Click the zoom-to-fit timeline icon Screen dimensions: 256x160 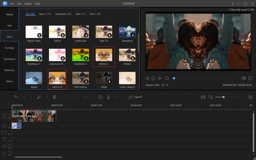203,97
